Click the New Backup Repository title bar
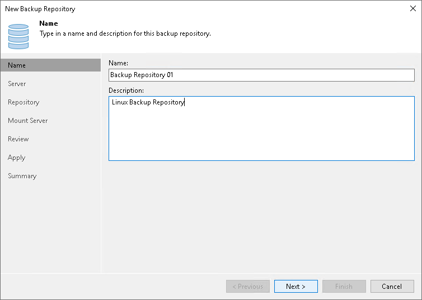422x300 pixels. (168, 9)
